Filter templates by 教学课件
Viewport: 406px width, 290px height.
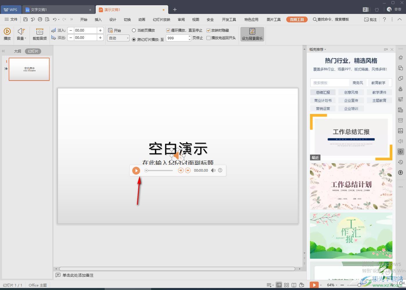[x=379, y=92]
